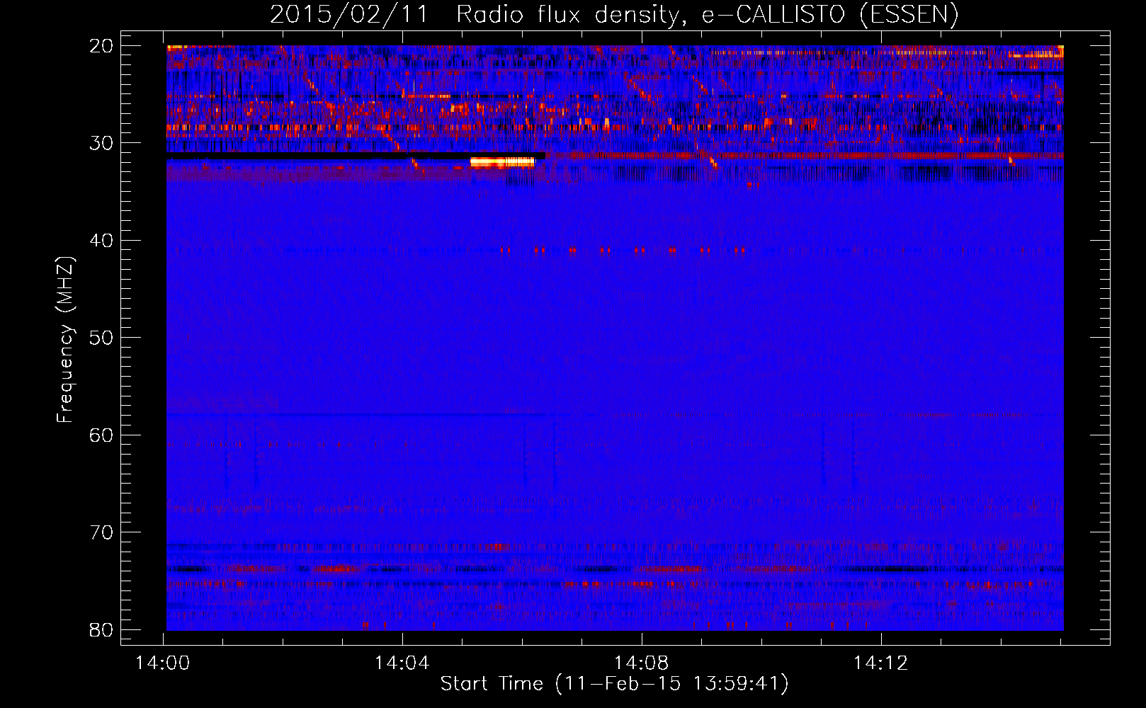Click the plot title mentioning e-CALLISTO (ESSEN)
The image size is (1146, 708).
click(x=614, y=14)
